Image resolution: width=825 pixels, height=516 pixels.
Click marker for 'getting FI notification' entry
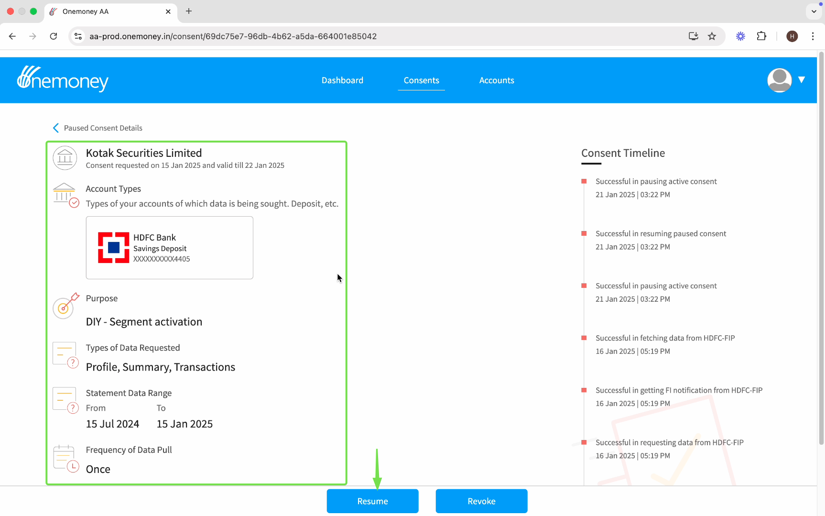(584, 390)
